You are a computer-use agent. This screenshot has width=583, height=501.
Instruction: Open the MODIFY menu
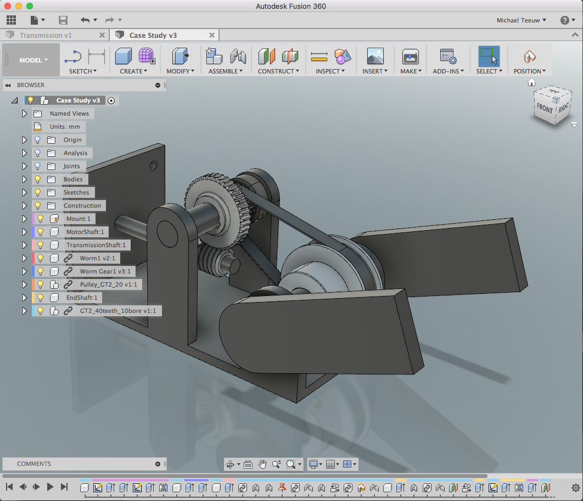coord(180,71)
